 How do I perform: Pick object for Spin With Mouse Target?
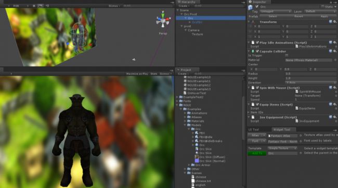point(335,96)
